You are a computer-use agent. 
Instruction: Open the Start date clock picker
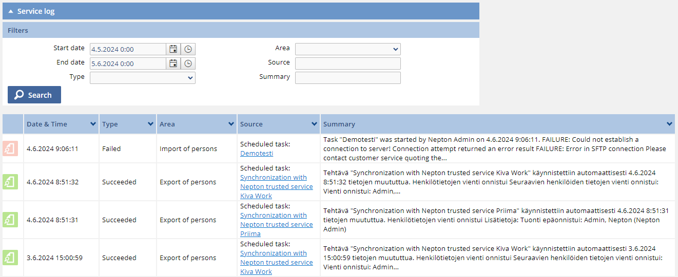point(188,49)
